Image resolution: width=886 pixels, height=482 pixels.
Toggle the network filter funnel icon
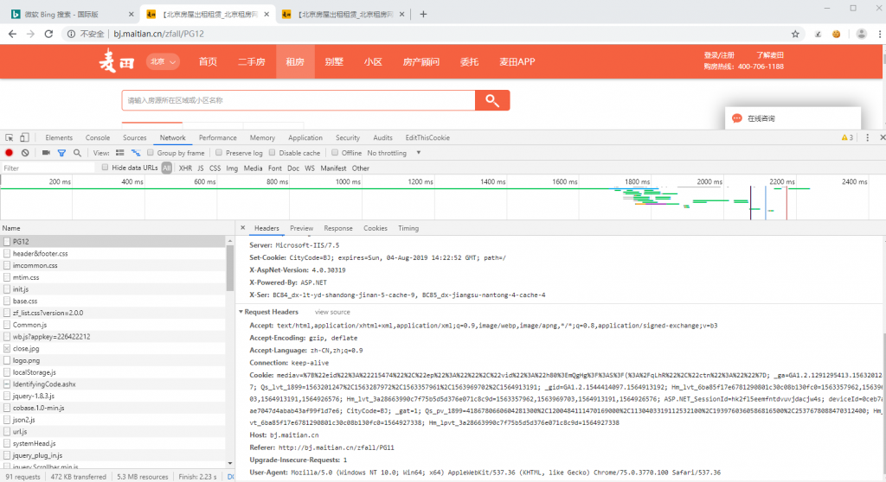pos(61,153)
